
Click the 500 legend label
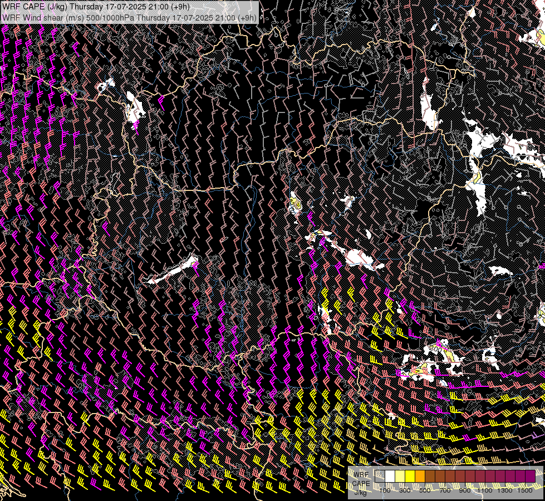click(425, 490)
